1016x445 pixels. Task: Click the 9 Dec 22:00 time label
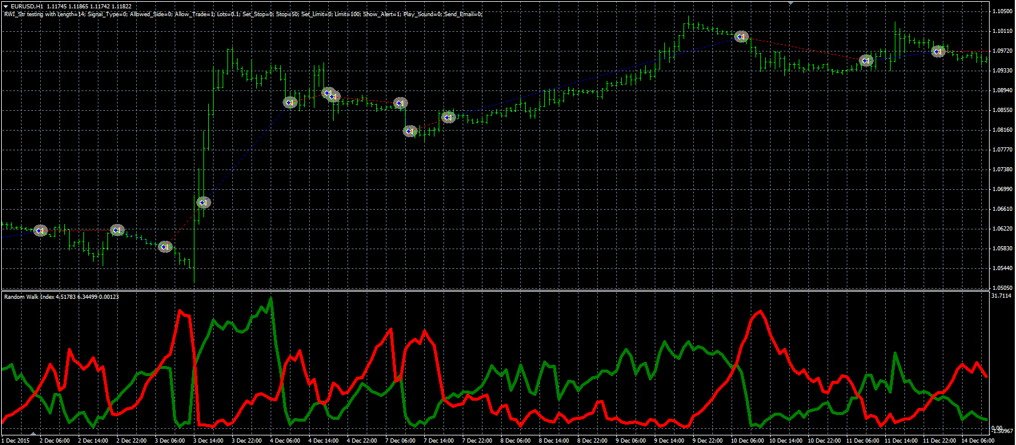(x=708, y=441)
